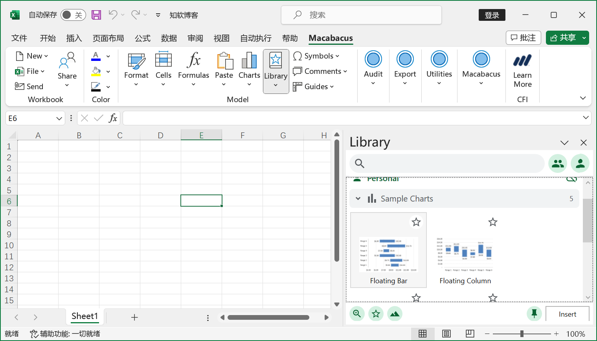The height and width of the screenshot is (341, 597).
Task: Open the Library pane options chevron
Action: [564, 143]
